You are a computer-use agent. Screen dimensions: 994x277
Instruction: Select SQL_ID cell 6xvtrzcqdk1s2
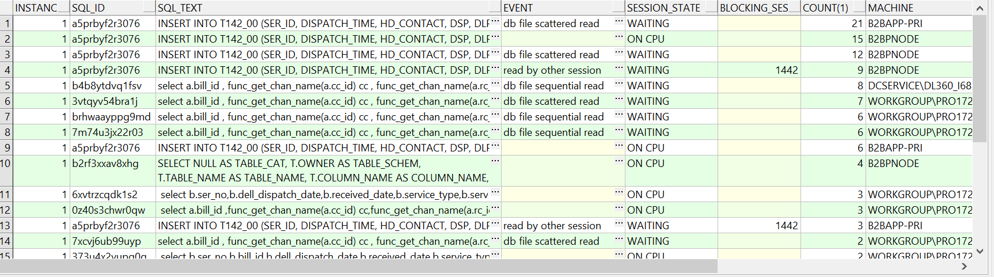[x=113, y=195]
